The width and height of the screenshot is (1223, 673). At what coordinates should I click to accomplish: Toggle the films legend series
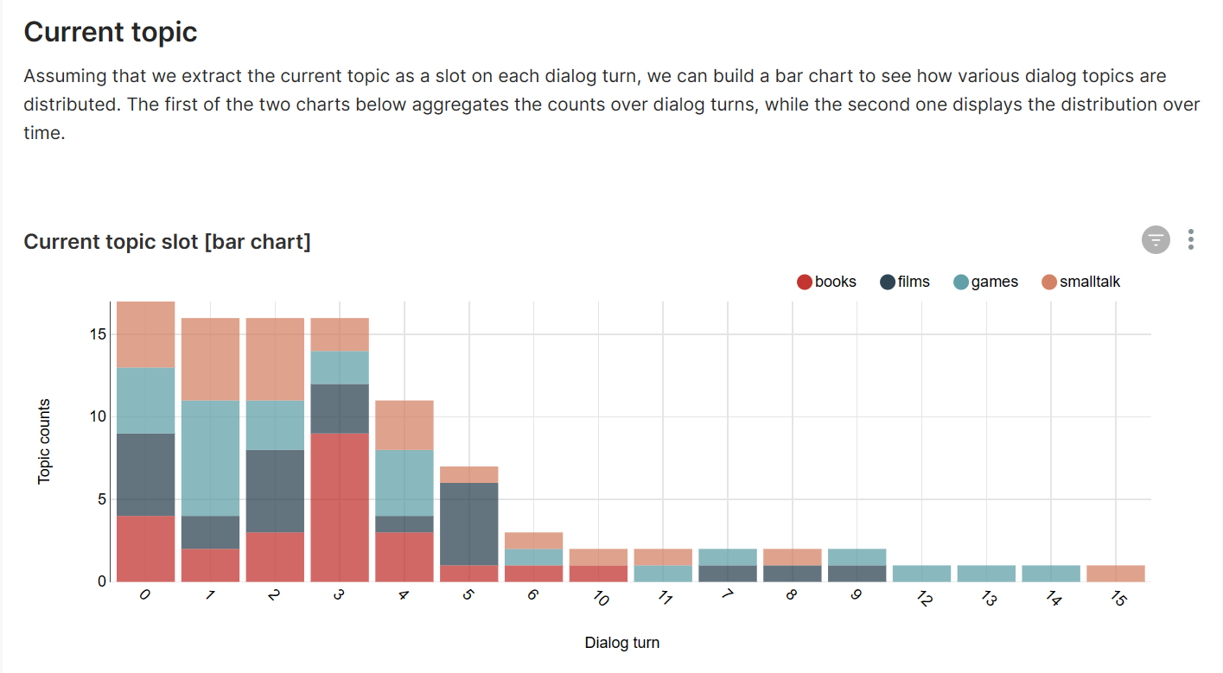pyautogui.click(x=914, y=282)
